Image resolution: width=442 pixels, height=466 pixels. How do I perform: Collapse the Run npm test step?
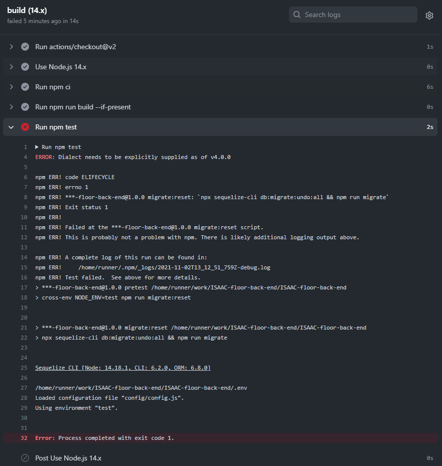[11, 127]
